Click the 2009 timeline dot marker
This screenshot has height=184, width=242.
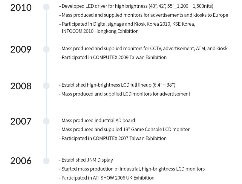[46, 49]
